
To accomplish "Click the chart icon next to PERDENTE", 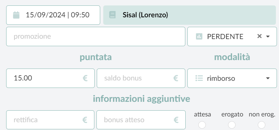I will pos(199,37).
